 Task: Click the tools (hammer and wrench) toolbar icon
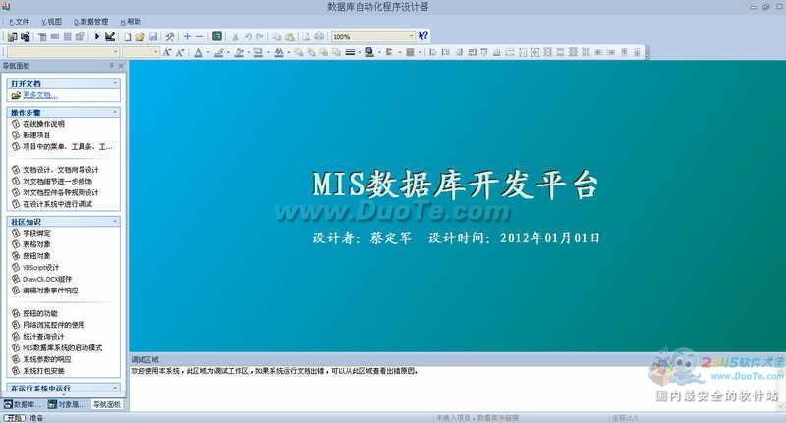(x=170, y=36)
